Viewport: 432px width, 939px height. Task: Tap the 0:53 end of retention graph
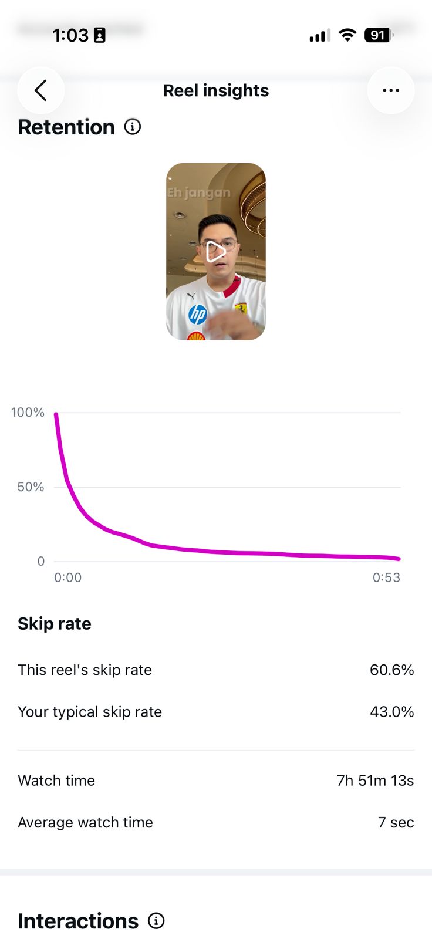386,577
